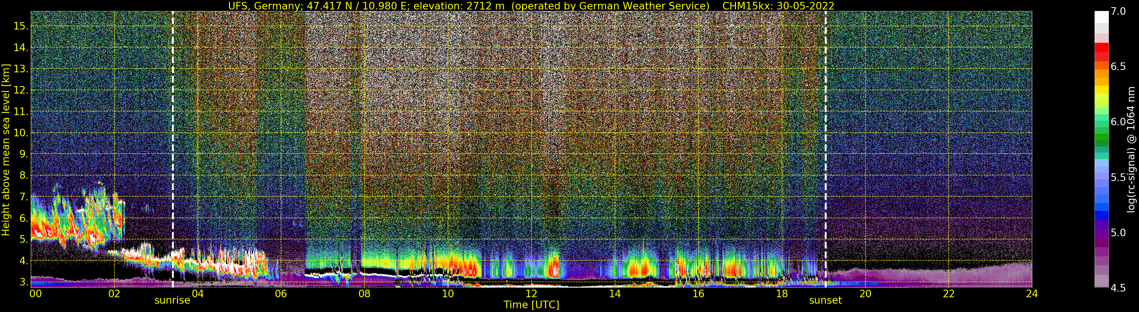Click the 5. height axis label
1139x312 pixels.
point(24,240)
